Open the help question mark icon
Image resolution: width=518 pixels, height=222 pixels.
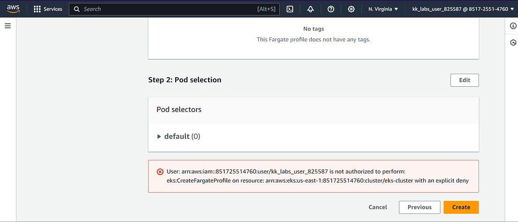click(331, 9)
